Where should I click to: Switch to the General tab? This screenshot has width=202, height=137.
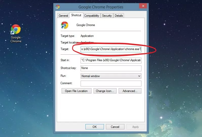coord(63,16)
